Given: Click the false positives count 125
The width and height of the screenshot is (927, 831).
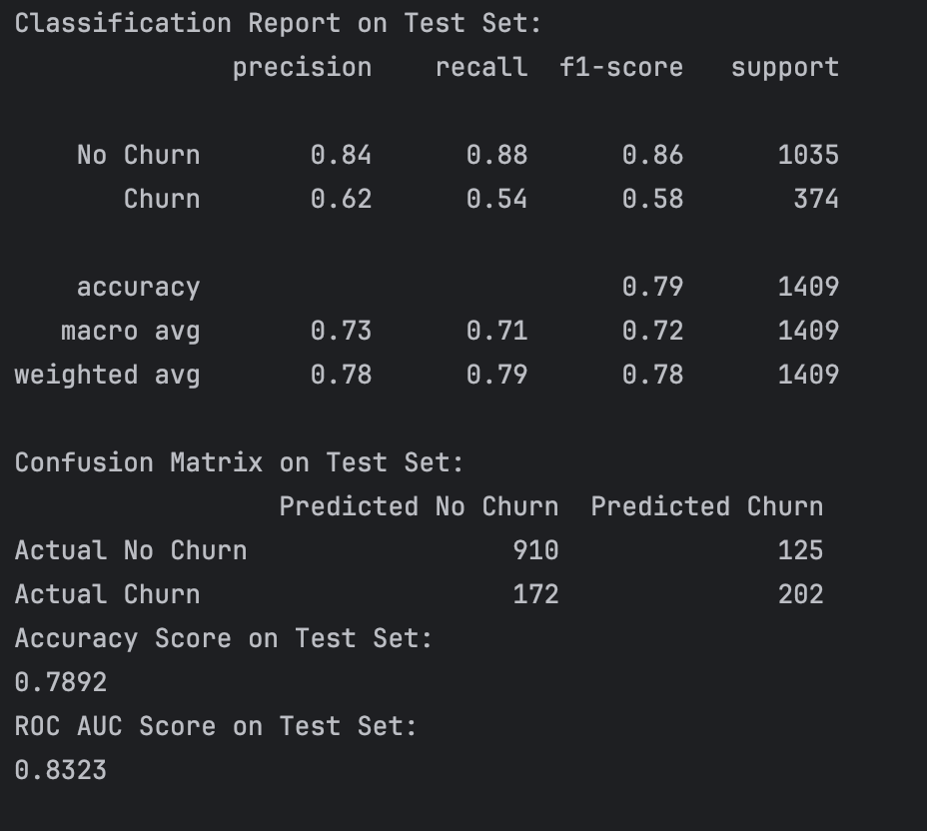Looking at the screenshot, I should [x=800, y=550].
